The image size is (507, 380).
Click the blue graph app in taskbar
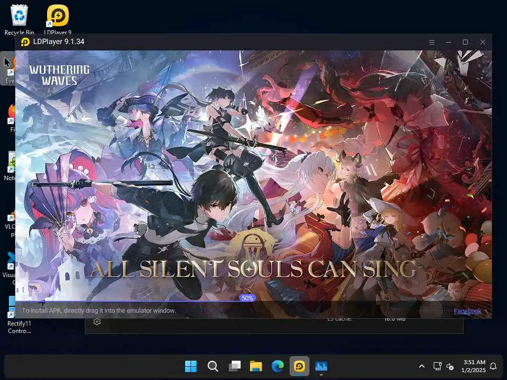321,366
